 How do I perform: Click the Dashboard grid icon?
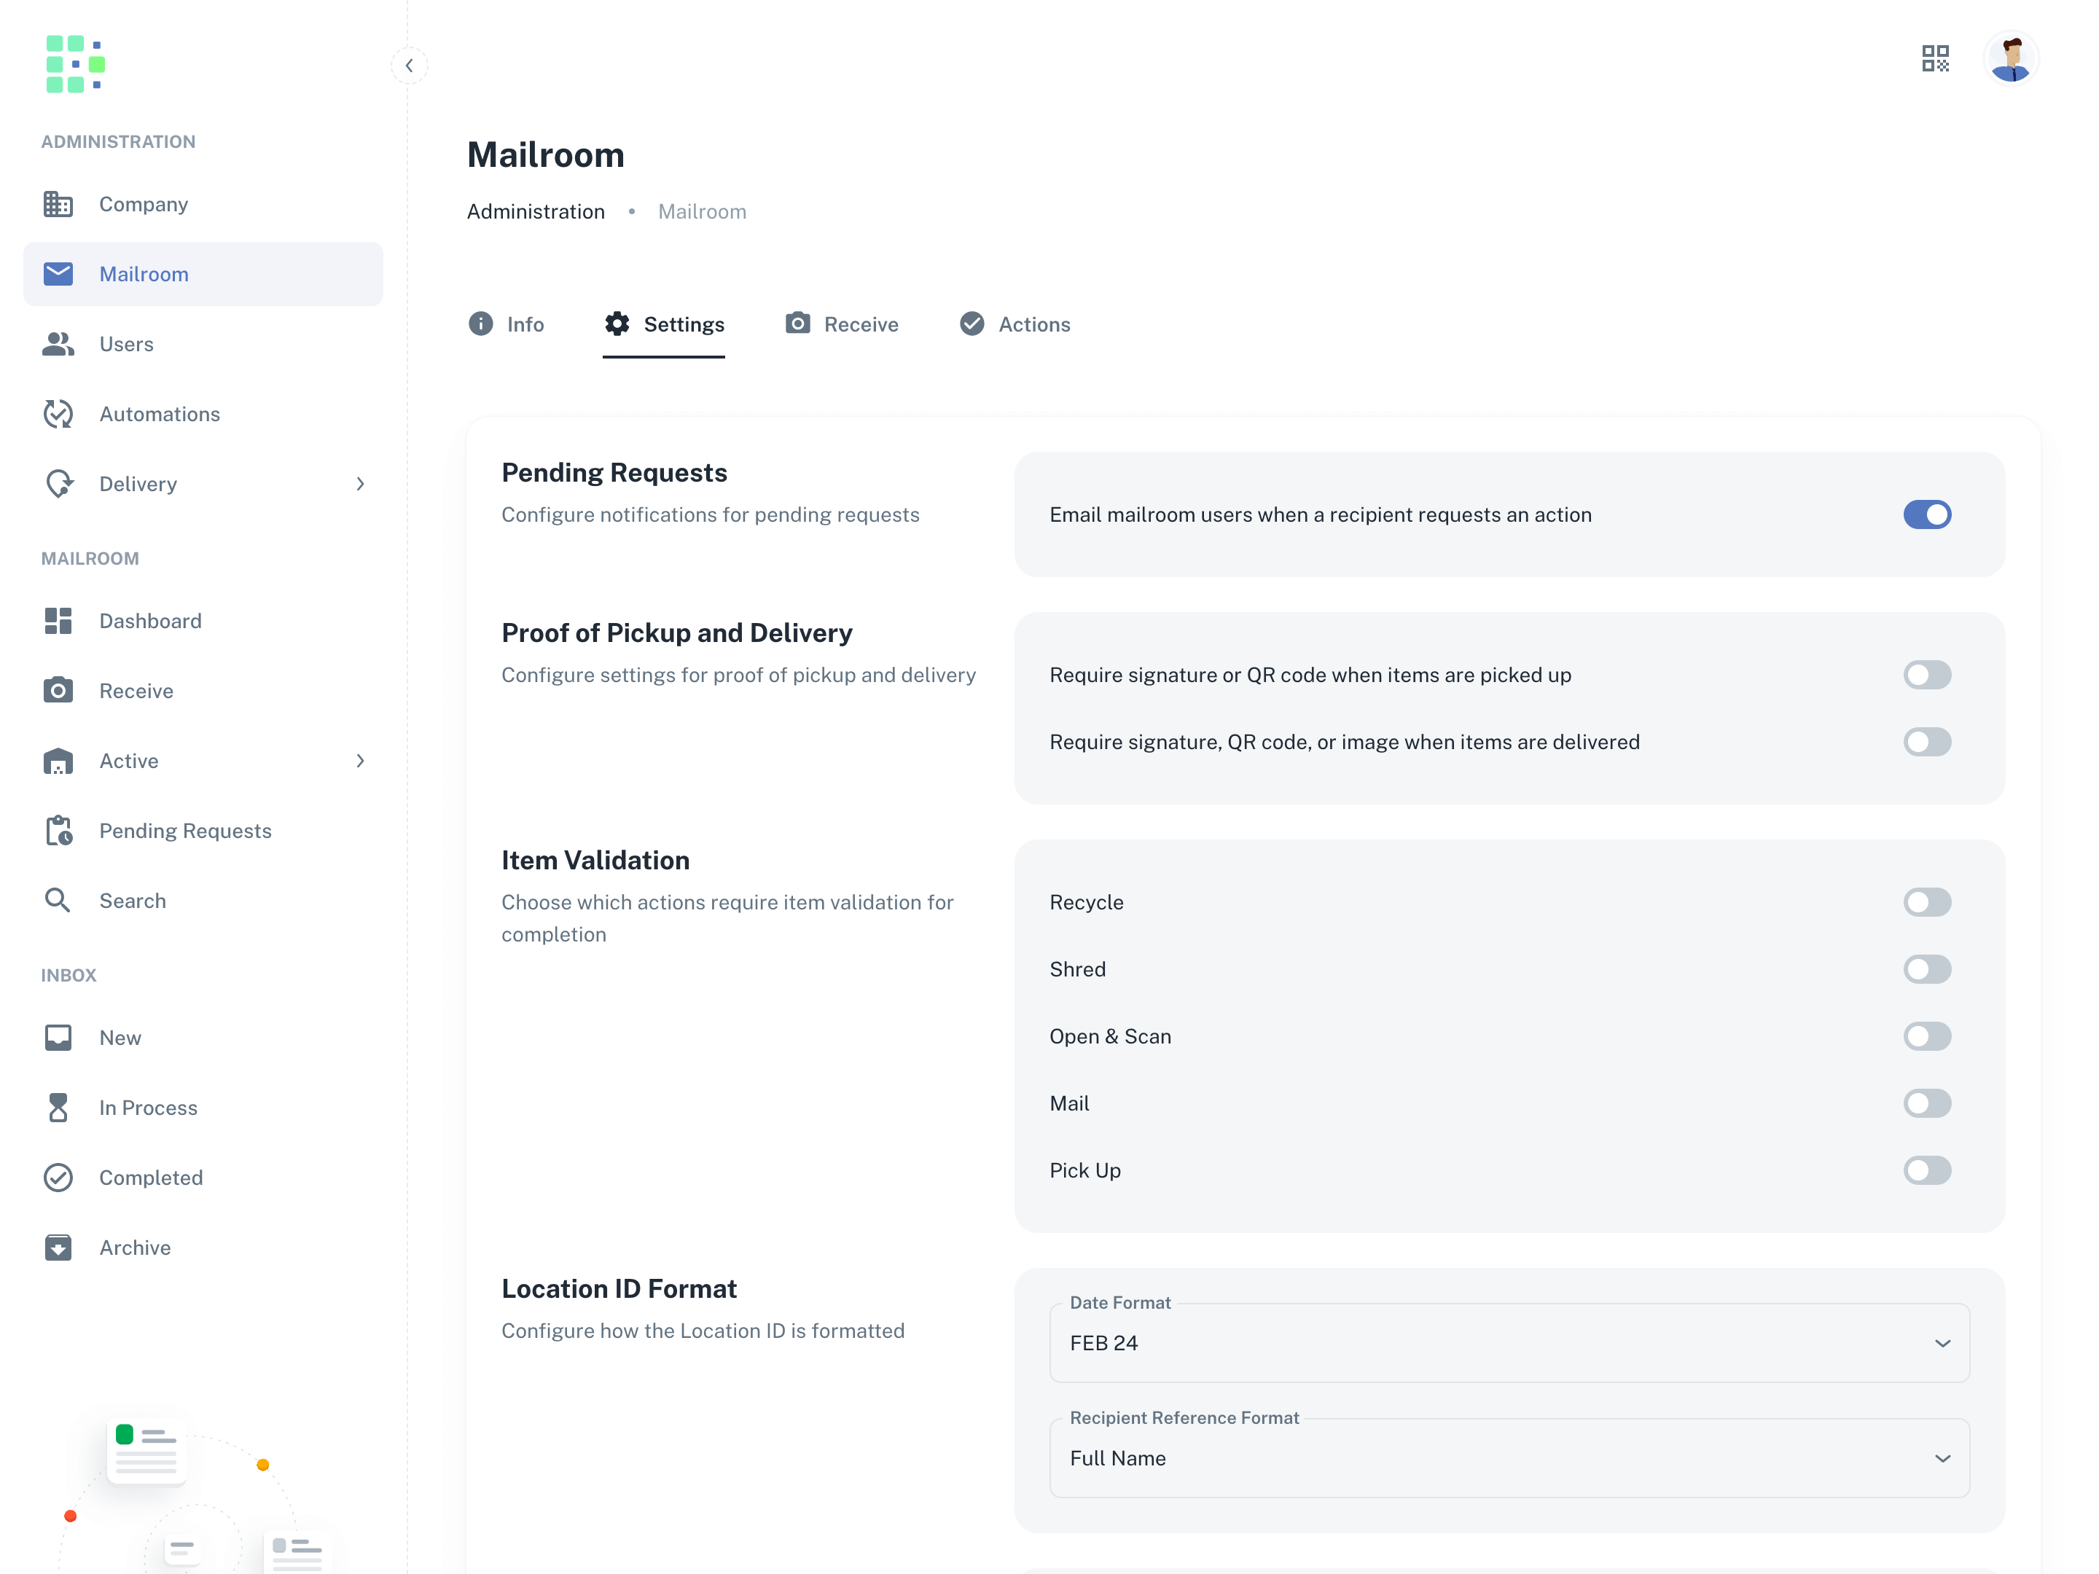[58, 621]
